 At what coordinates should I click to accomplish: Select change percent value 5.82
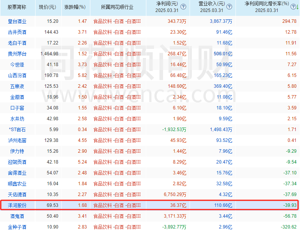[x=82, y=75]
